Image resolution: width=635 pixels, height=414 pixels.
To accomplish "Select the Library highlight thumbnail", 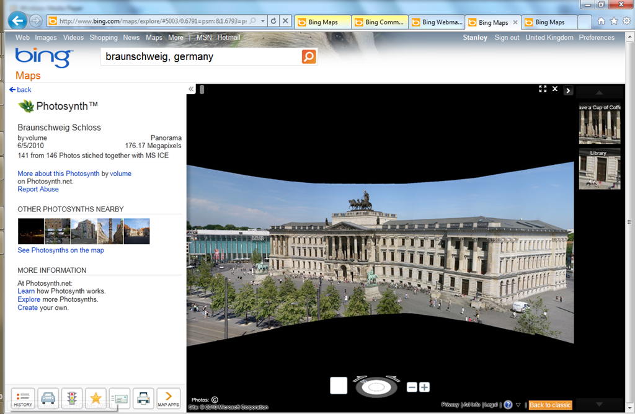I will 599,168.
